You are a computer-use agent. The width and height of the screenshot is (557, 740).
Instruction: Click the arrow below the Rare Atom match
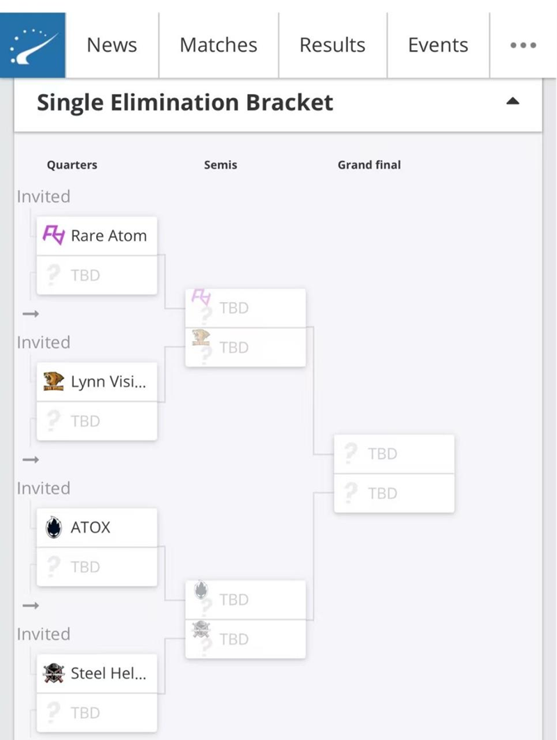[x=31, y=314]
